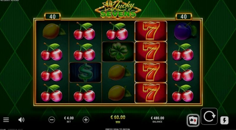
Task: Click the top red seven symbol
Action: [151, 31]
